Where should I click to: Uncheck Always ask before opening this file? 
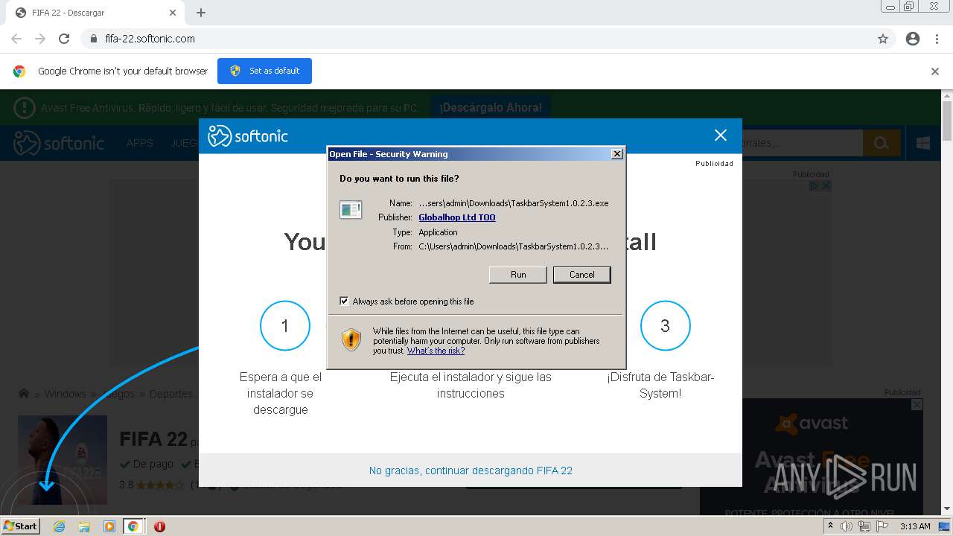click(344, 301)
